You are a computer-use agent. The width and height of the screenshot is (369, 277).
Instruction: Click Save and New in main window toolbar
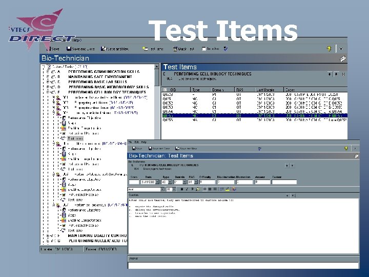pos(115,49)
